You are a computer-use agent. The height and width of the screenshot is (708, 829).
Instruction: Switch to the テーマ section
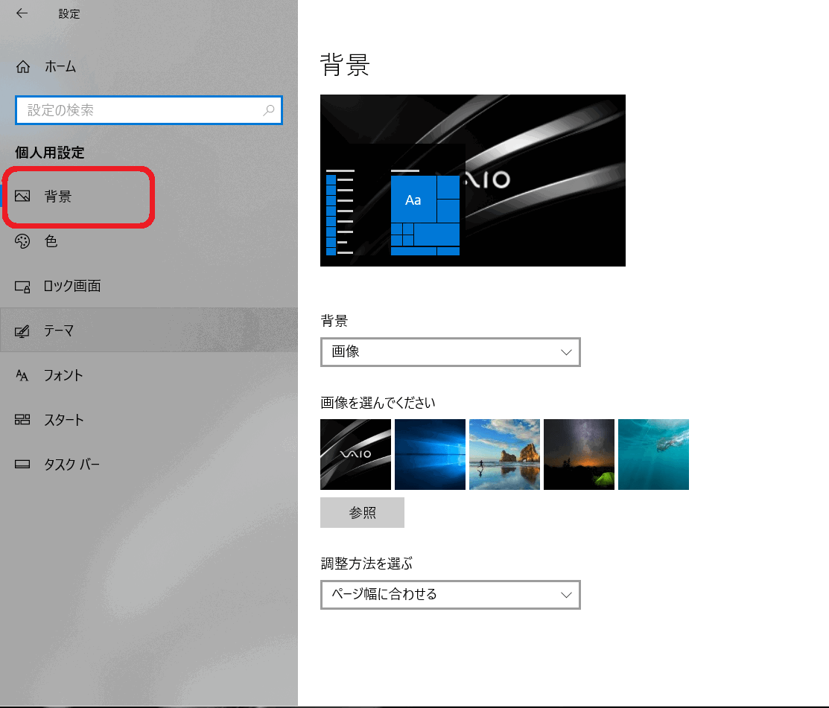[149, 331]
